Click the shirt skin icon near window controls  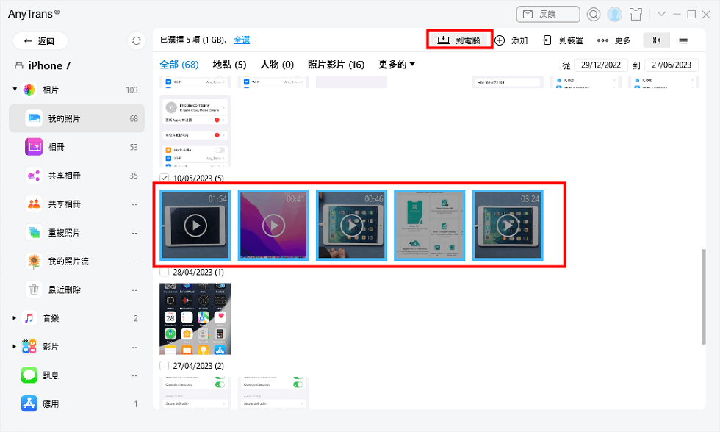click(635, 13)
